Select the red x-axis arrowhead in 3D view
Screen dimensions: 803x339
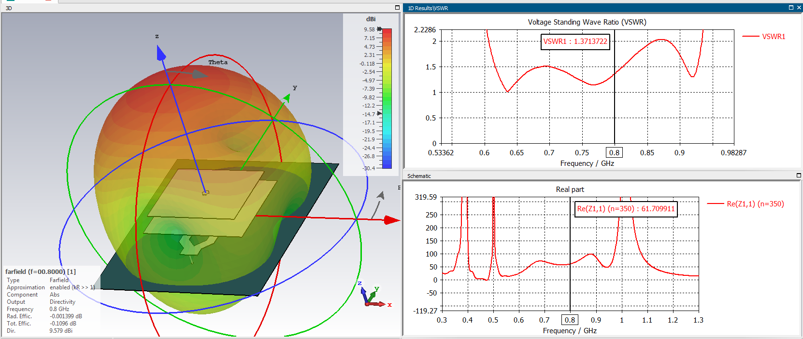392,220
